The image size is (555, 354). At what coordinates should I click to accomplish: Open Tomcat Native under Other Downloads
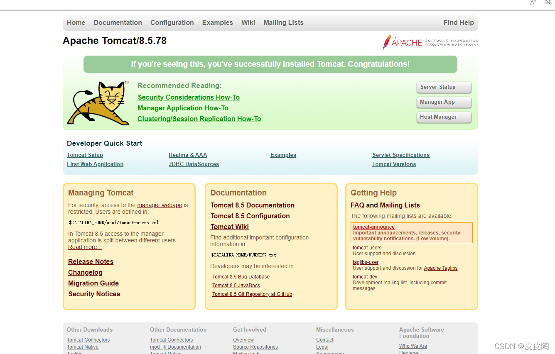click(x=83, y=347)
